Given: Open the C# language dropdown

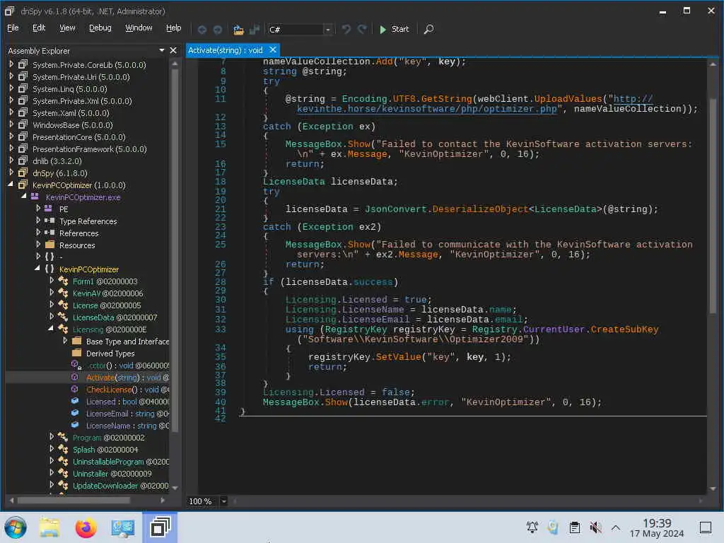Looking at the screenshot, I should 328,30.
